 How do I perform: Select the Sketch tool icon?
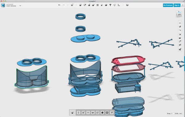[x=85, y=5]
